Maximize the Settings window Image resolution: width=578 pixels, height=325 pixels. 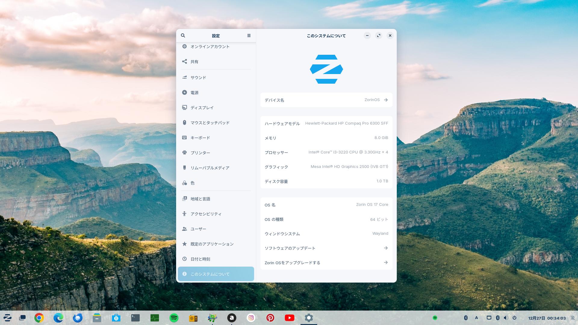[379, 36]
